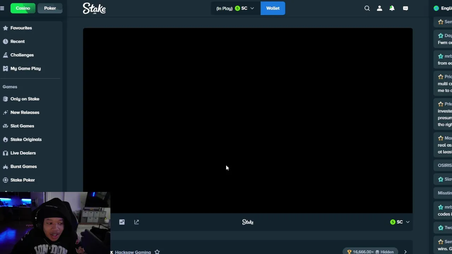This screenshot has height=254, width=452.
Task: Switch to the Casino tab
Action: pyautogui.click(x=23, y=8)
